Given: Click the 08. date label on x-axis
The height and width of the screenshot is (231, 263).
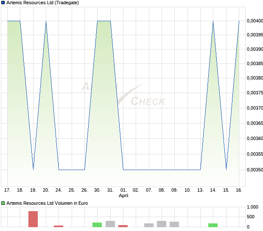Looking at the screenshot, I should pyautogui.click(x=162, y=190).
